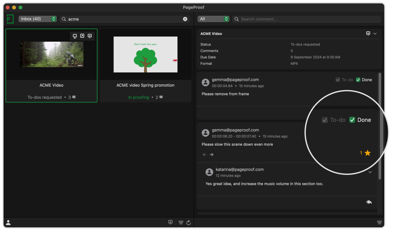This screenshot has height=232, width=395.
Task: Click the refresh icon in the bottom toolbar
Action: [189, 222]
